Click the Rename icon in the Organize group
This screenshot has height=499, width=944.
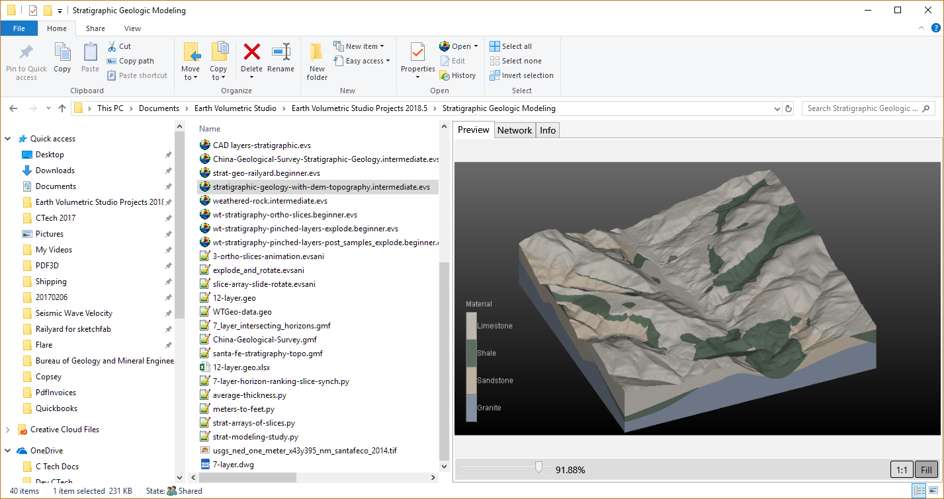(280, 52)
